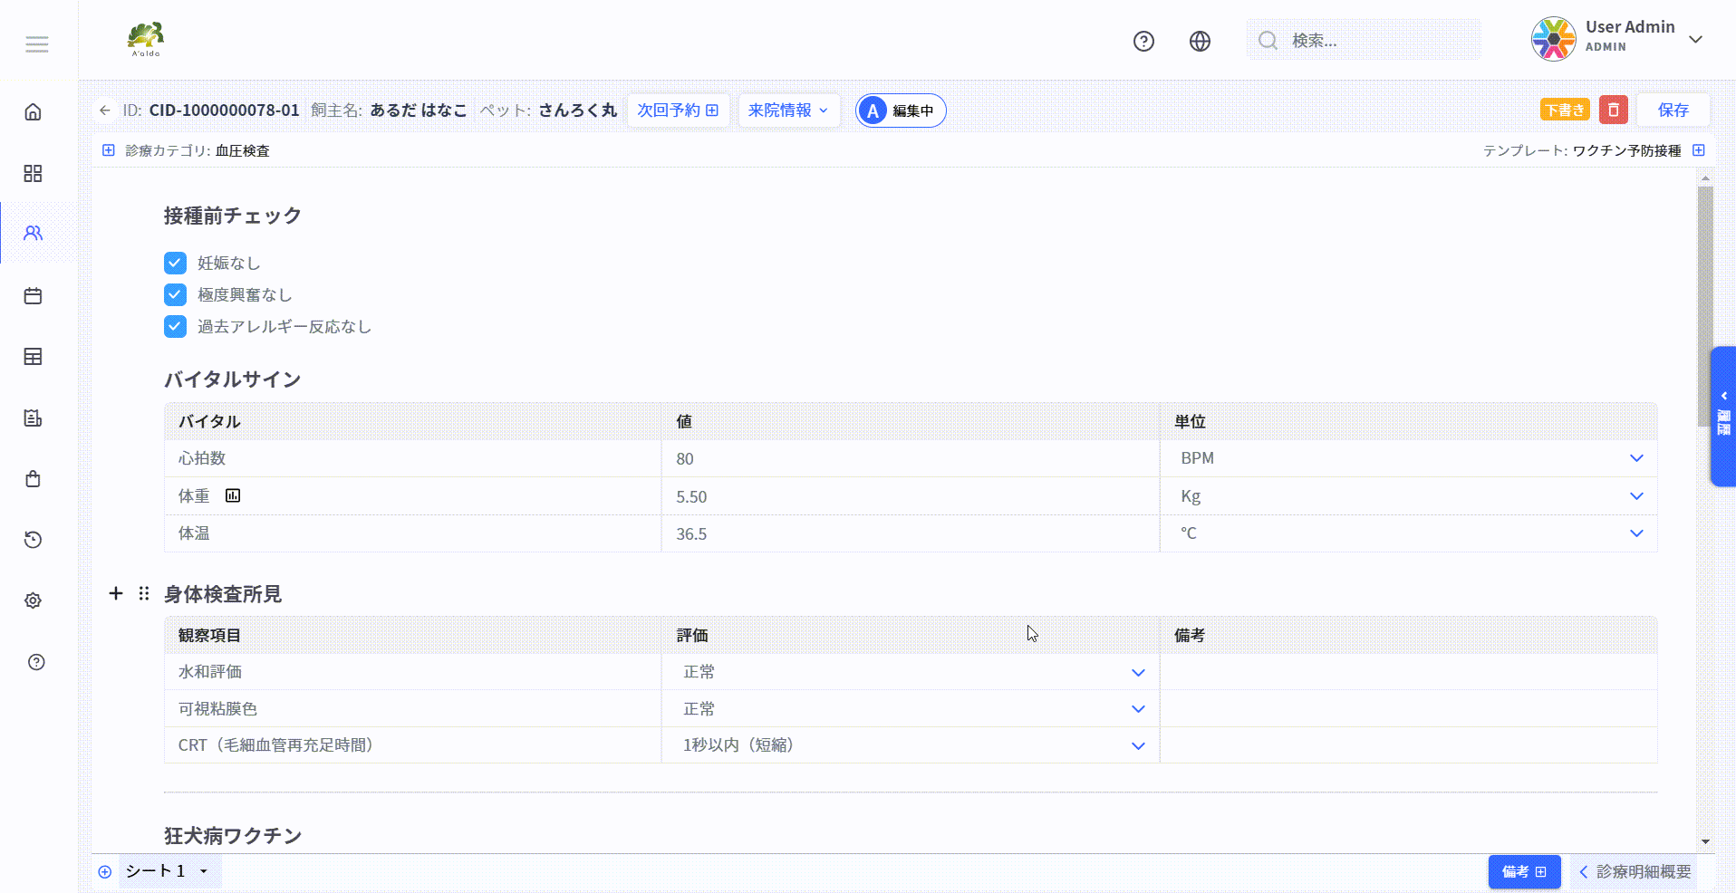Click the help question mark icon in header
This screenshot has width=1736, height=893.
1143,41
